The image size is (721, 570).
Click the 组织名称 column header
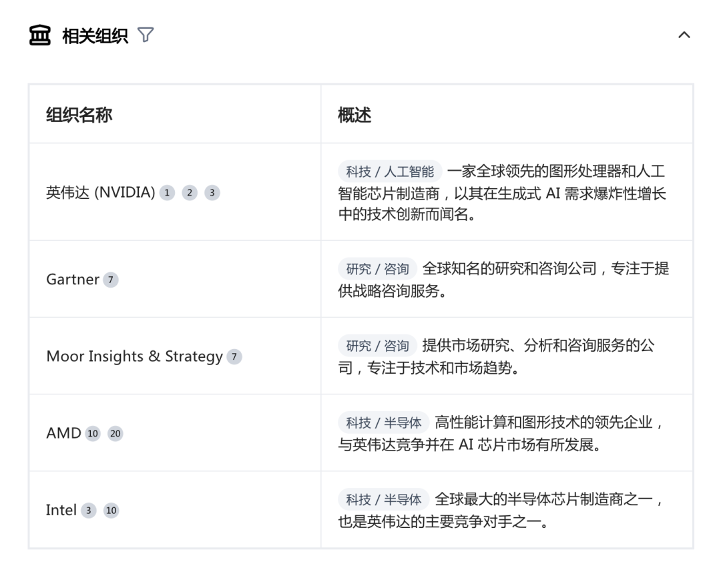pos(79,114)
